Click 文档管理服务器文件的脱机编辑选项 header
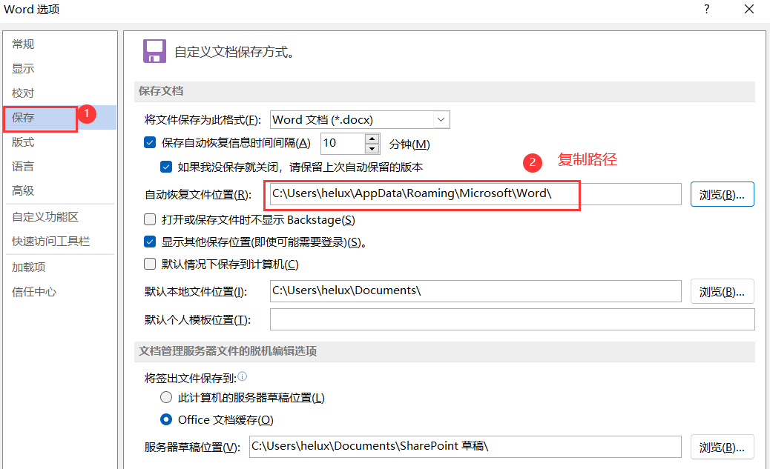770x469 pixels. [x=228, y=351]
